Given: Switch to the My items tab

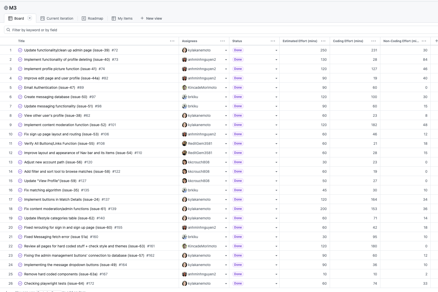Looking at the screenshot, I should point(122,18).
